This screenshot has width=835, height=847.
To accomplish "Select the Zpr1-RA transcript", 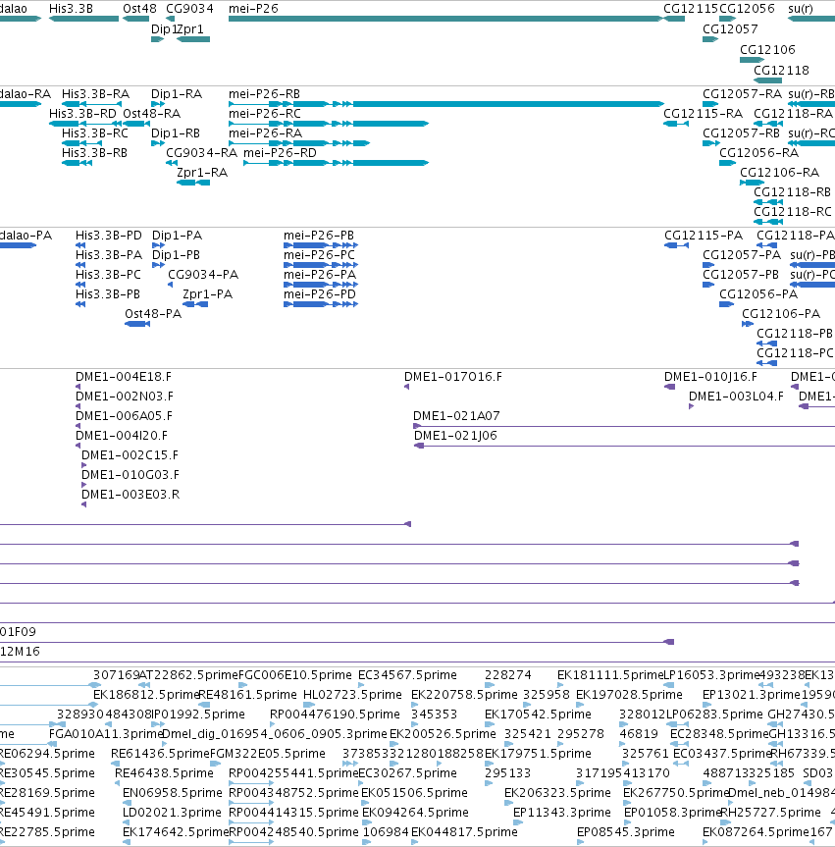I will tap(193, 183).
